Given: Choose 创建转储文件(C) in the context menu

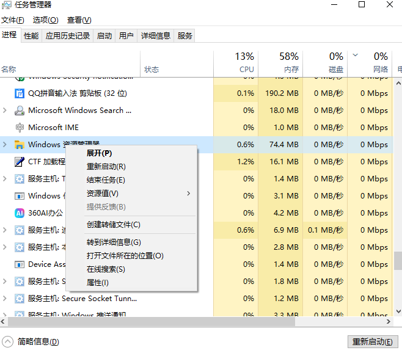Looking at the screenshot, I should point(132,225).
